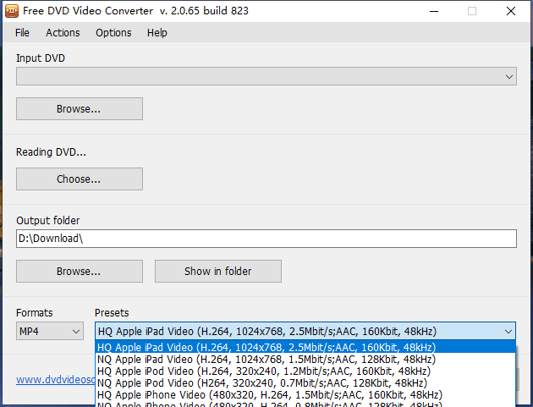Open the Help menu

(157, 33)
